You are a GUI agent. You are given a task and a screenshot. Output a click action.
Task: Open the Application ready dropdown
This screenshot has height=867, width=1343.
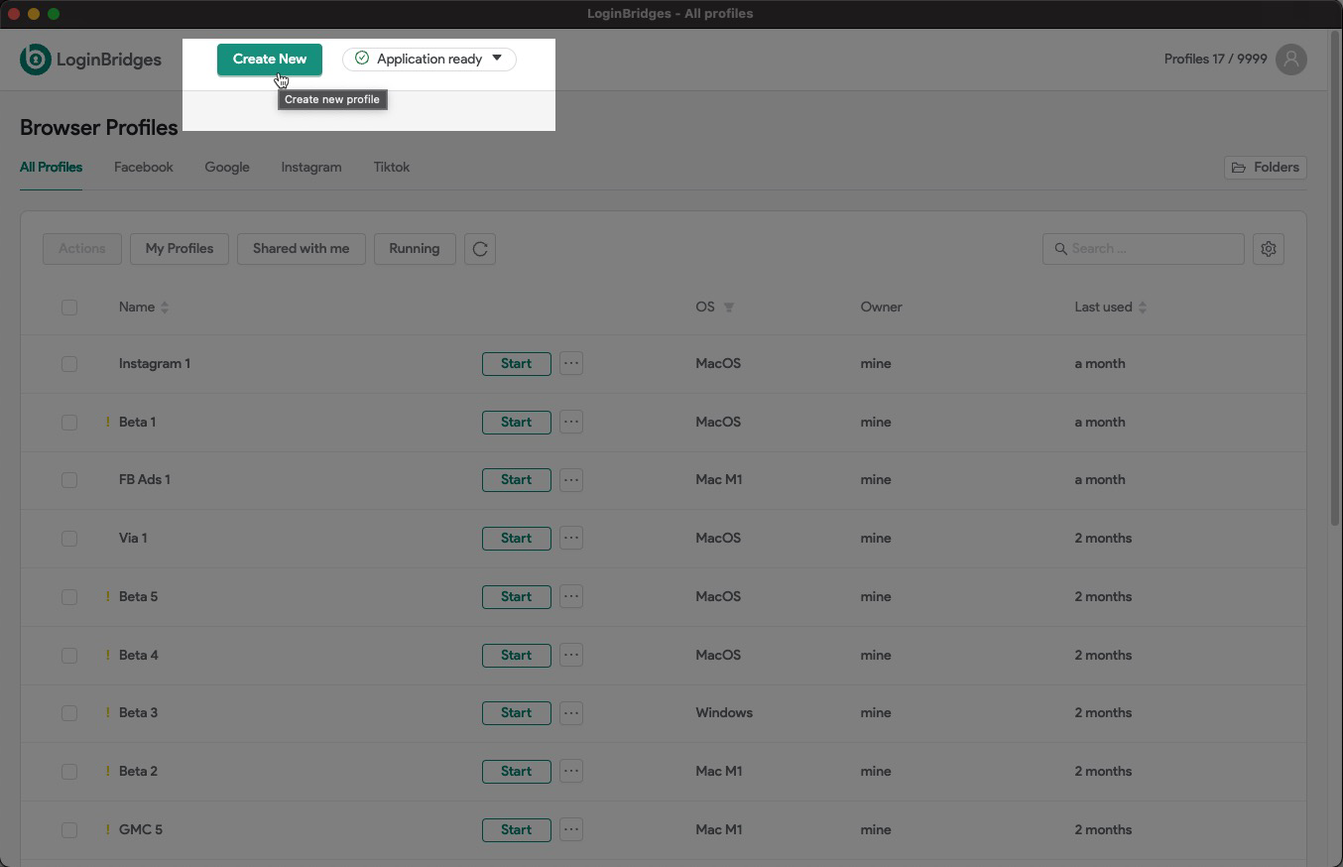coord(428,59)
